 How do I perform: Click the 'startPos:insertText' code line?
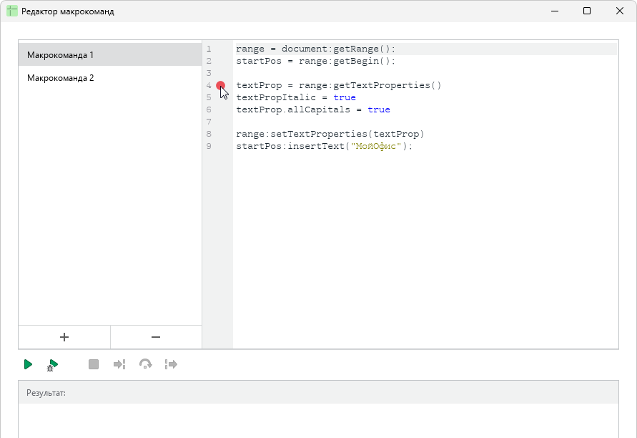[324, 147]
